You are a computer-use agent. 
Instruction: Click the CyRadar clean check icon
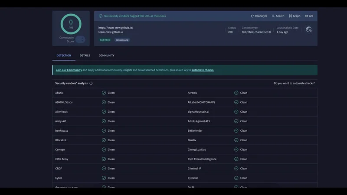coord(236,178)
